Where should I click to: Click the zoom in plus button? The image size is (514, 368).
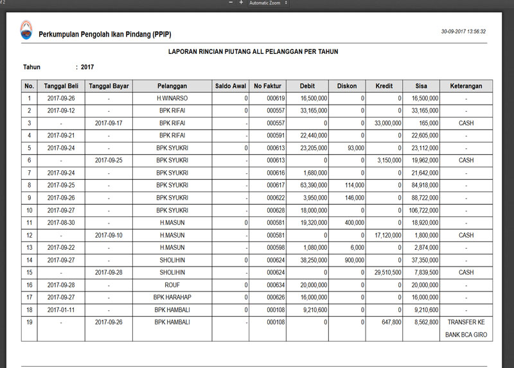click(x=241, y=3)
